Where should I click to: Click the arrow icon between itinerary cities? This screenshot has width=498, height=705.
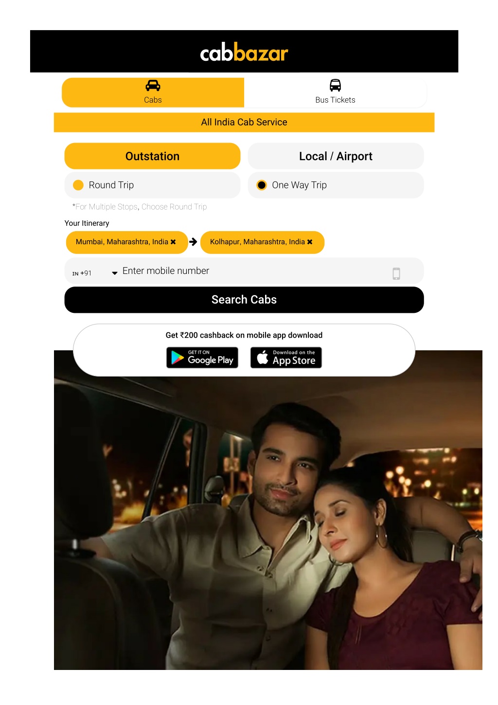click(x=193, y=242)
